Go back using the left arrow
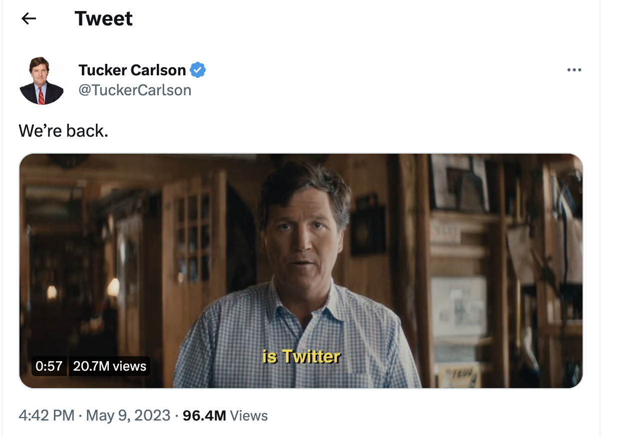Image resolution: width=627 pixels, height=437 pixels. pyautogui.click(x=29, y=19)
